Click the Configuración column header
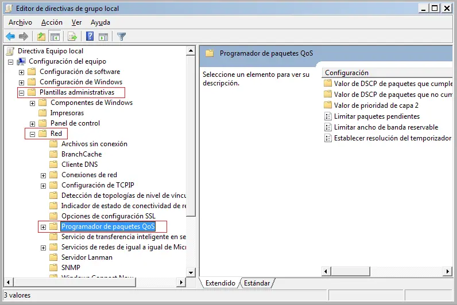This screenshot has width=457, height=305. coord(387,73)
